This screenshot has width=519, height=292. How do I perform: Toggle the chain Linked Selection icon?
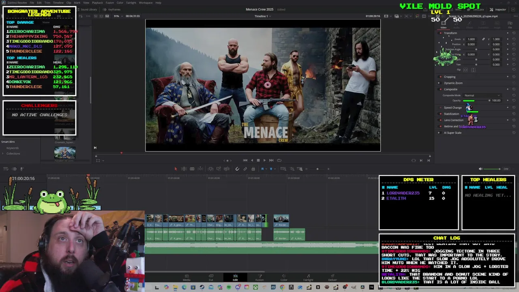(245, 169)
